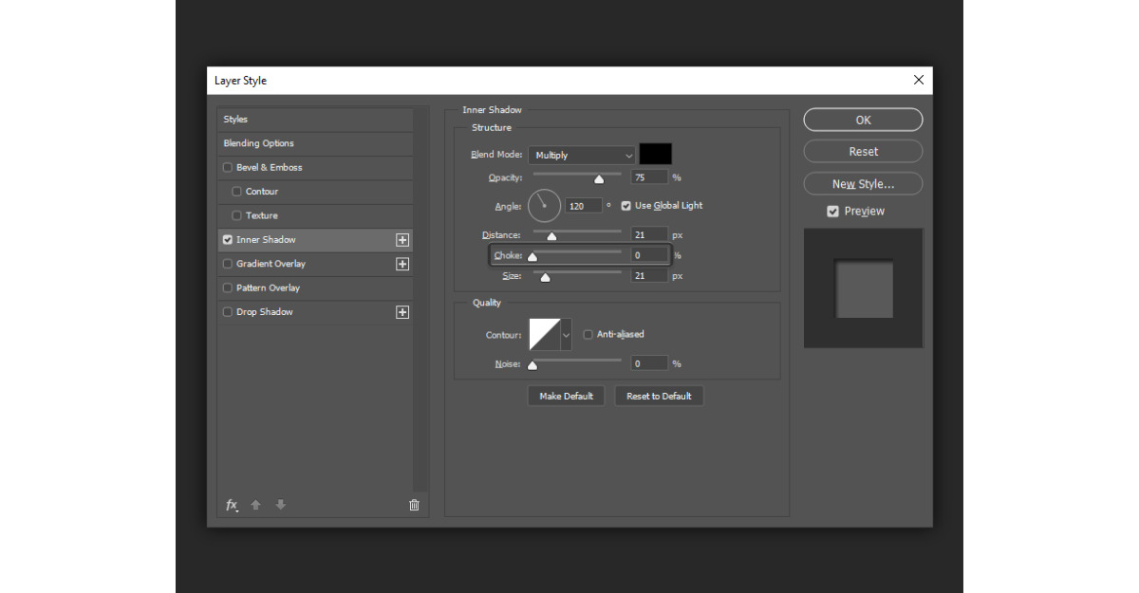Click the move effect up arrow
Viewport: 1139px width, 593px height.
[255, 505]
